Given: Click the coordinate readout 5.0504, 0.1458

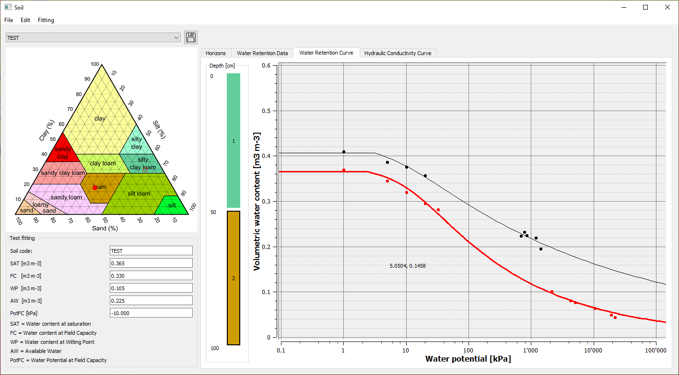Looking at the screenshot, I should coord(408,265).
